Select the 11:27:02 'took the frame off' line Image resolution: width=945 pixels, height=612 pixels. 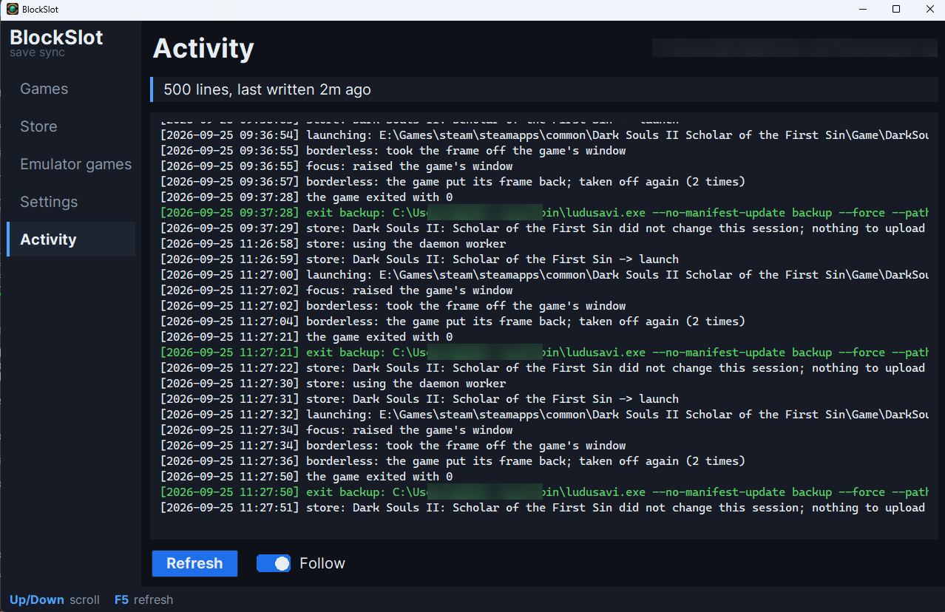click(393, 306)
